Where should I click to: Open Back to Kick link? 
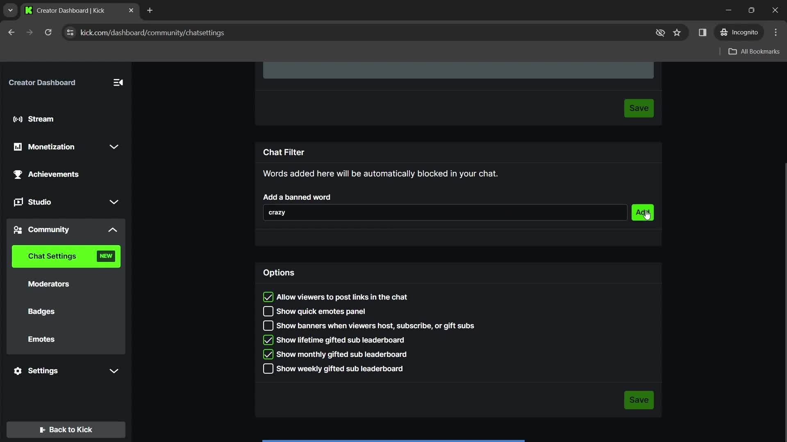pyautogui.click(x=66, y=430)
